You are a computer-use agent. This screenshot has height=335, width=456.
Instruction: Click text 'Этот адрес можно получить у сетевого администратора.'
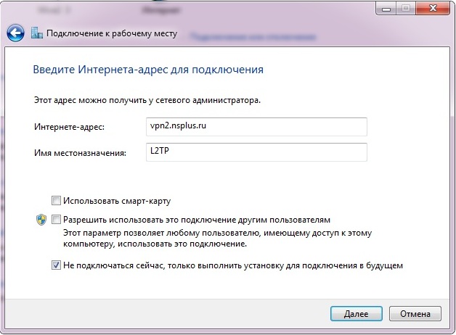(147, 101)
